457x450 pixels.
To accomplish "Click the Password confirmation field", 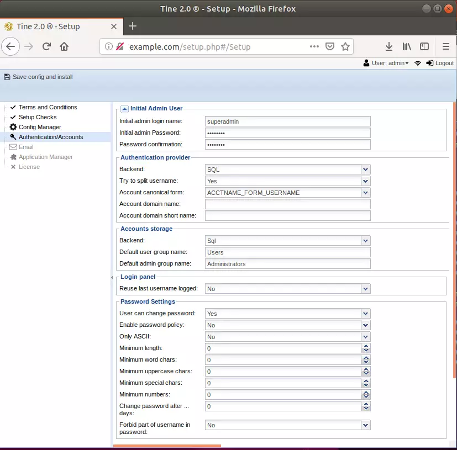I will click(x=288, y=145).
